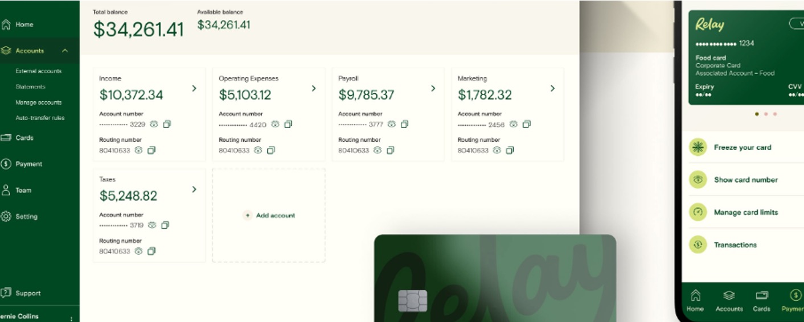Image resolution: width=804 pixels, height=322 pixels.
Task: Open External accounts submenu item
Action: pos(39,71)
